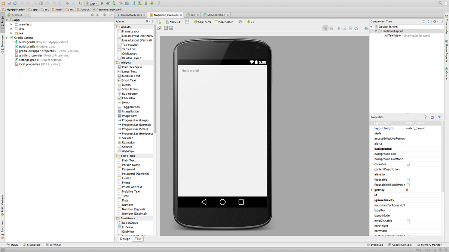The height and width of the screenshot is (252, 449).
Task: Click the Palette gear settings icon
Action: 147,21
